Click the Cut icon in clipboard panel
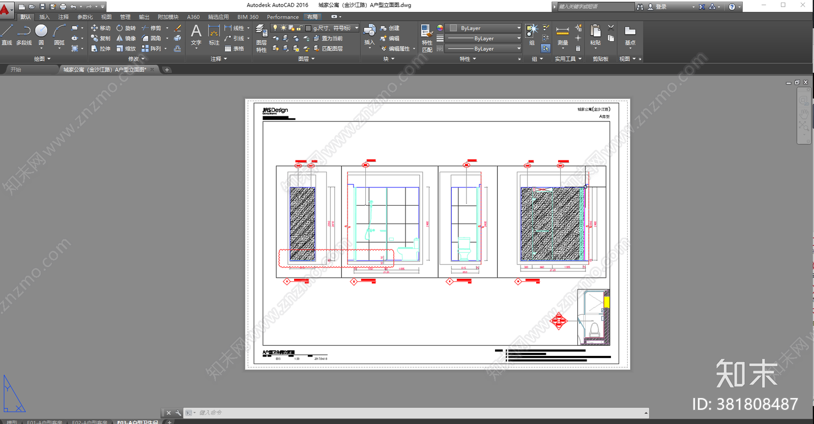The width and height of the screenshot is (814, 424). pos(611,27)
